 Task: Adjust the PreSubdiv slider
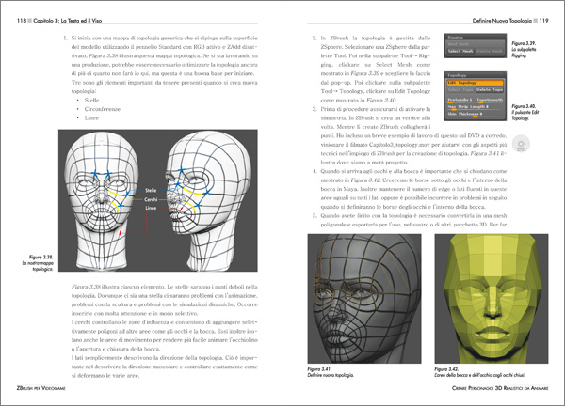click(x=460, y=100)
